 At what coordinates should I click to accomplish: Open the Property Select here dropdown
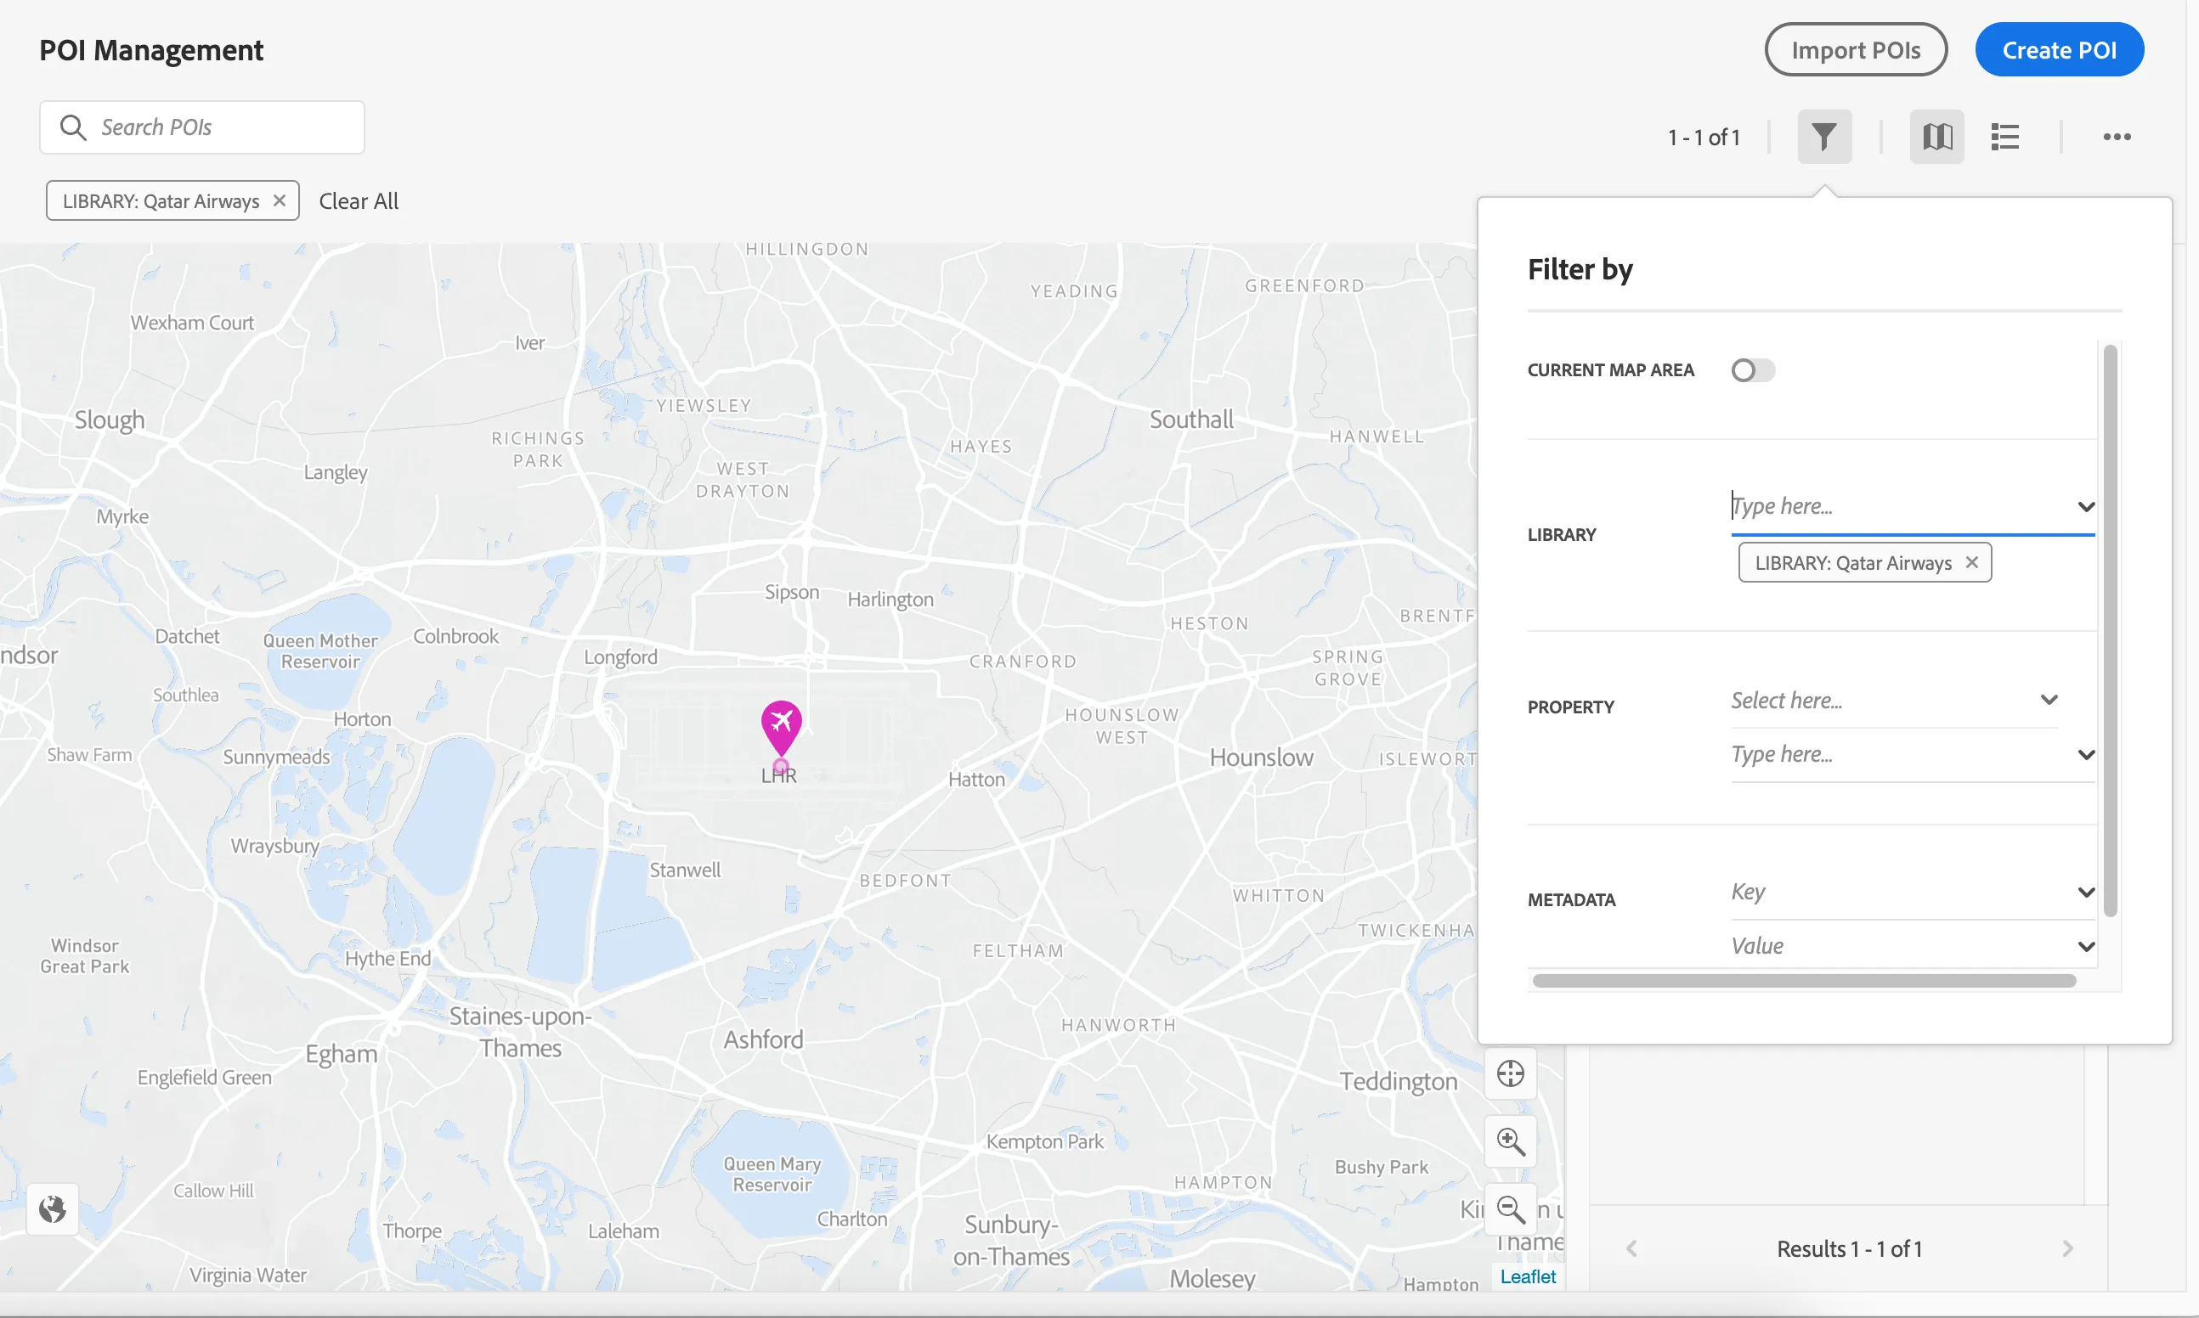point(1893,701)
